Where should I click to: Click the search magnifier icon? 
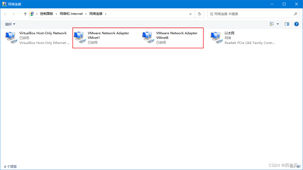coord(295,14)
